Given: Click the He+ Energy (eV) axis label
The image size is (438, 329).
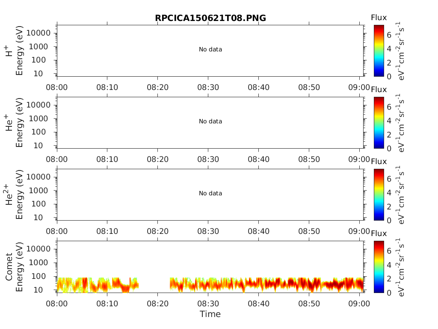Looking at the screenshot, I should pos(14,123).
